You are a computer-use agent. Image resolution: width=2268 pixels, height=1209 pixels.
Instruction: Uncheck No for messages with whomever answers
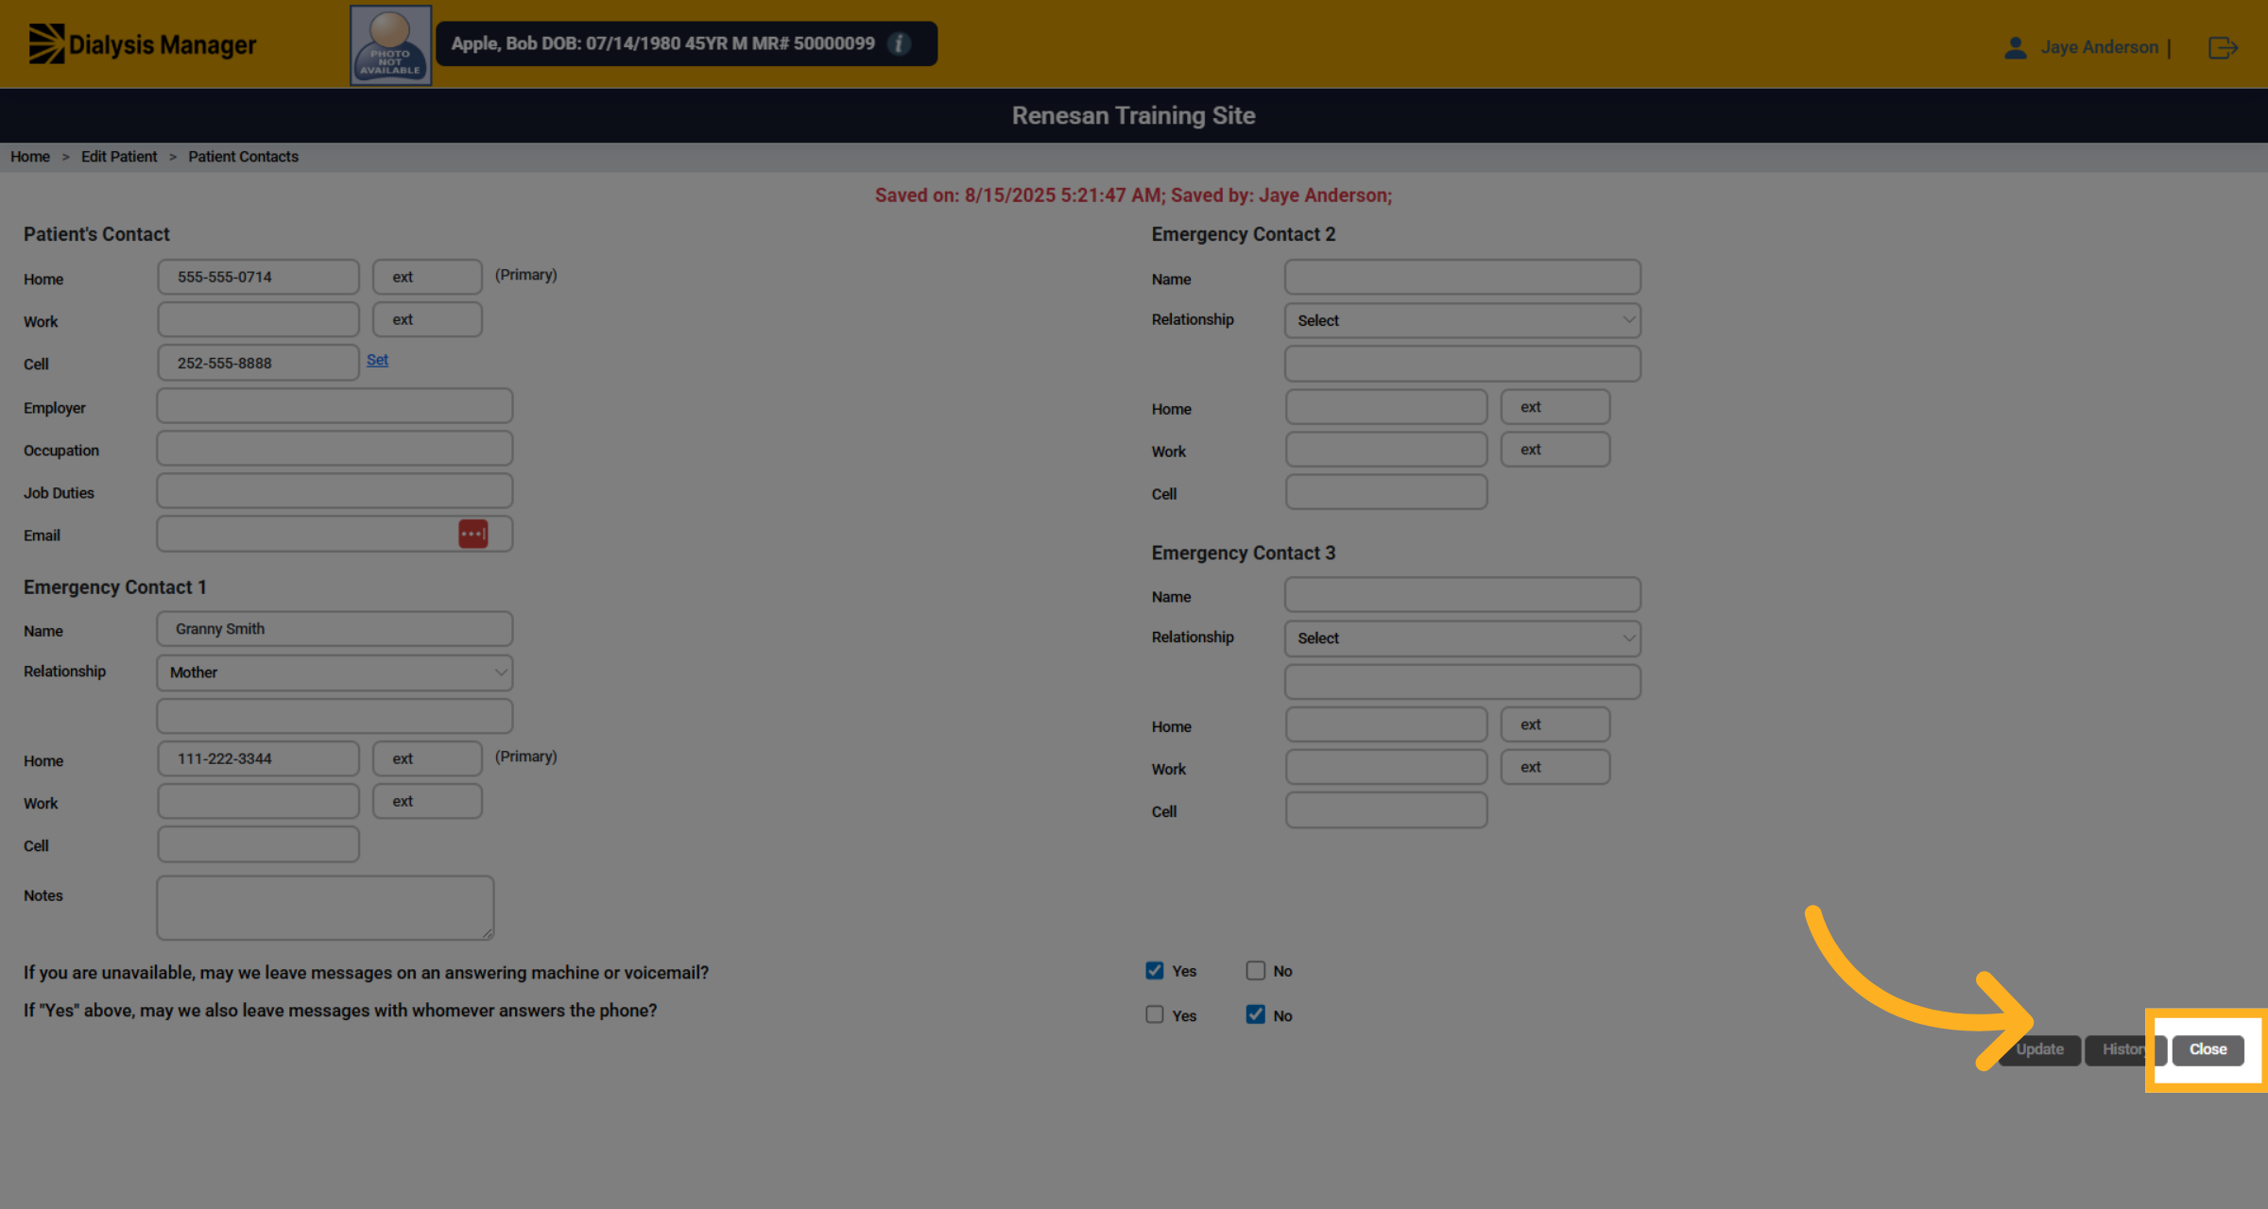[1255, 1014]
